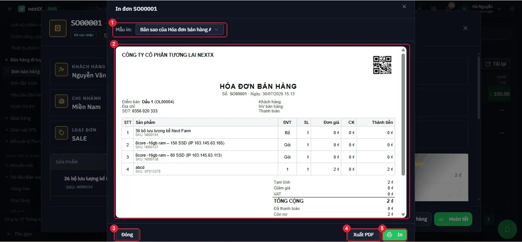
Task: Click the Đã xác nhận status badge
Action: (83, 35)
